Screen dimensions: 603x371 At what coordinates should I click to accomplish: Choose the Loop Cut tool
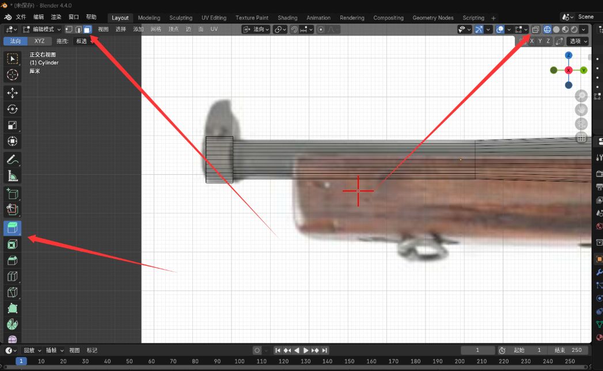(x=12, y=277)
